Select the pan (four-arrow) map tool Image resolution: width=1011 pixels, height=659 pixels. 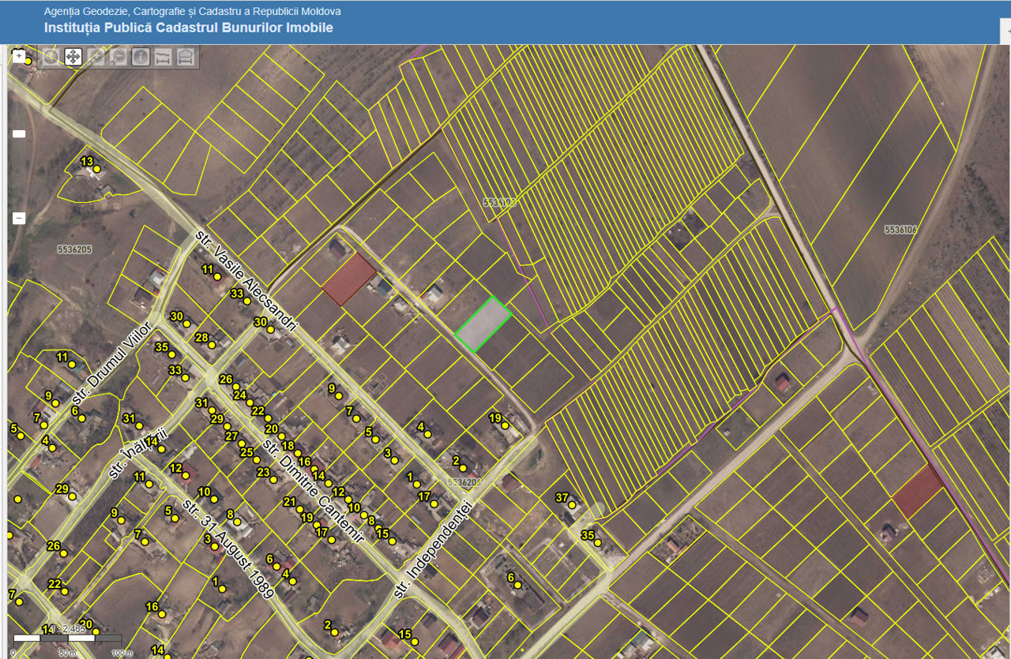[73, 56]
